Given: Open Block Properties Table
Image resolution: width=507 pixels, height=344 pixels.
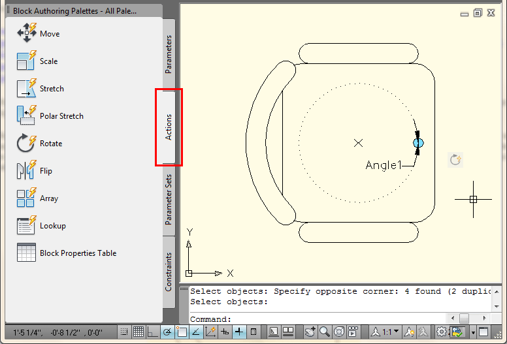Looking at the screenshot, I should point(67,253).
